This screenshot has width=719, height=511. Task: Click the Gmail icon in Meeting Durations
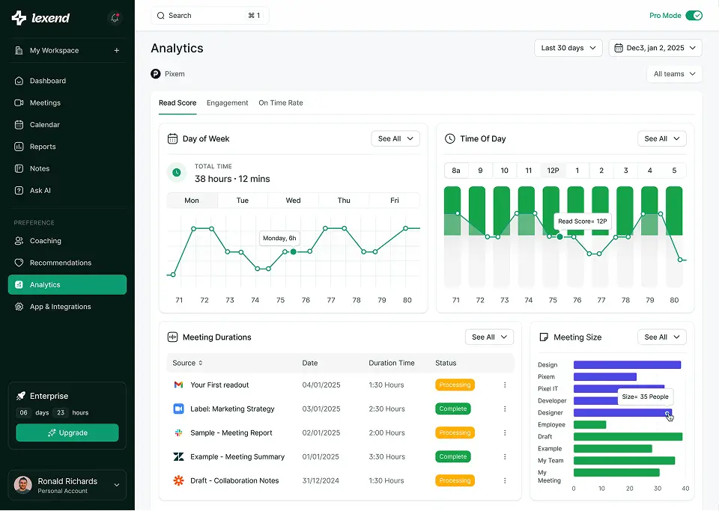[178, 385]
